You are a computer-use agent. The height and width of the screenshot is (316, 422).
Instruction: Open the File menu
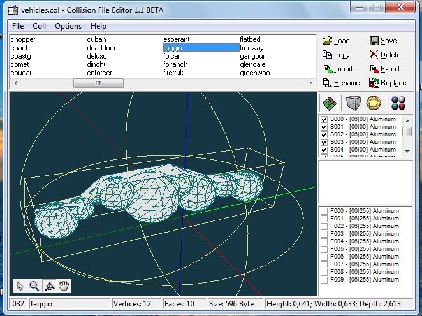[18, 26]
